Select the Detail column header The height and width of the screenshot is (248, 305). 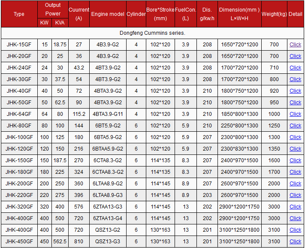295,14
